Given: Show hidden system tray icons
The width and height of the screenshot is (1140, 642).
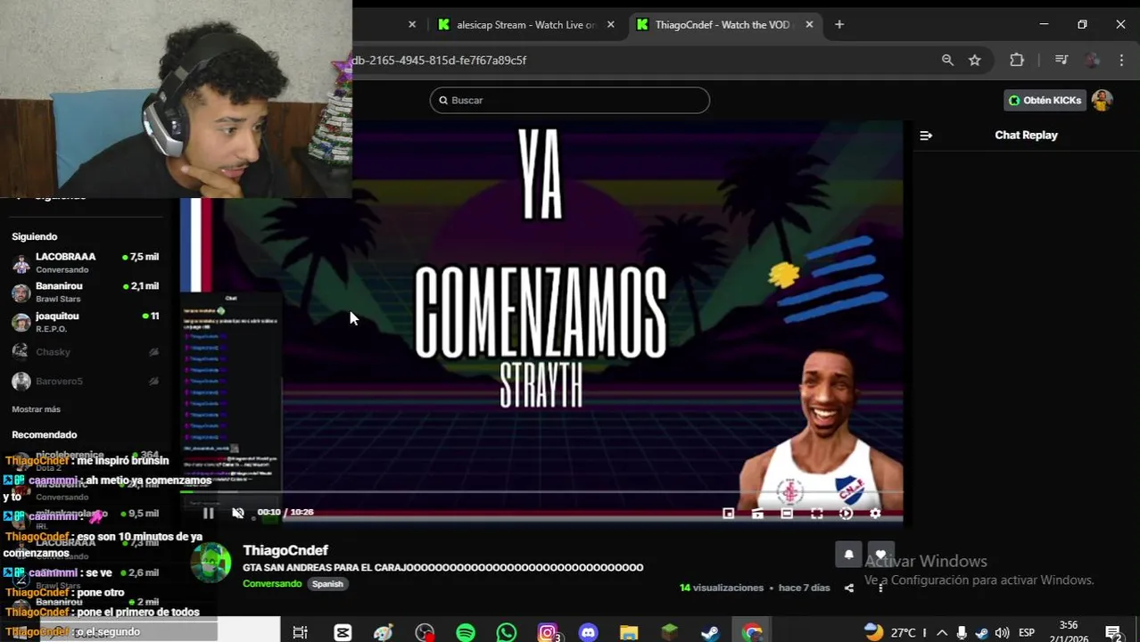Looking at the screenshot, I should point(942,632).
